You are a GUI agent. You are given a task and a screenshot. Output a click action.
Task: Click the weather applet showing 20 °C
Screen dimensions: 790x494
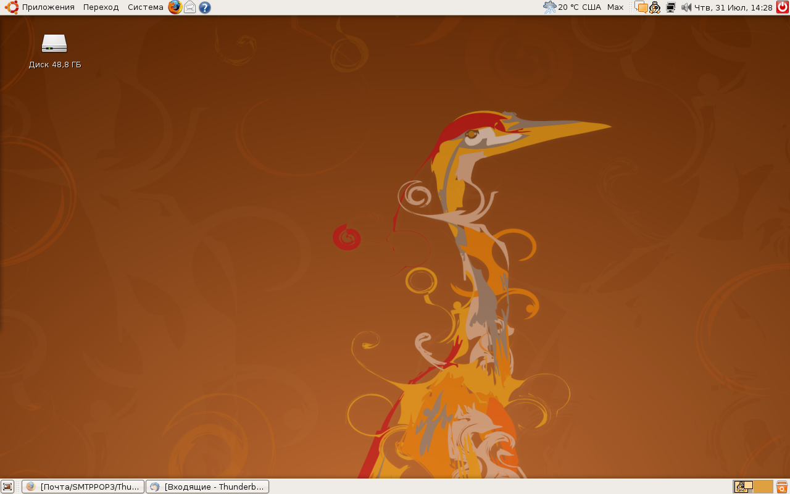572,7
